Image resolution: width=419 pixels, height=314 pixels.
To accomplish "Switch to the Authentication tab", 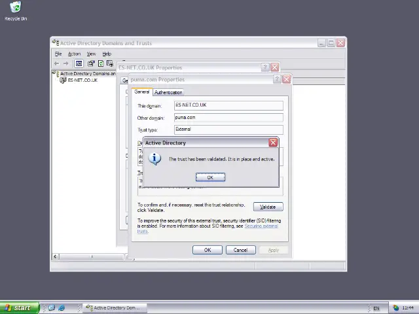I will pyautogui.click(x=168, y=92).
